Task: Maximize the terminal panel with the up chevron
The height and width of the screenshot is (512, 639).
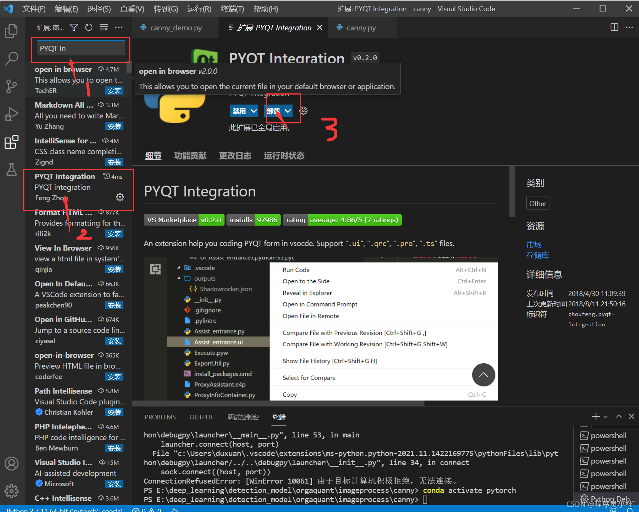Action: point(619,416)
